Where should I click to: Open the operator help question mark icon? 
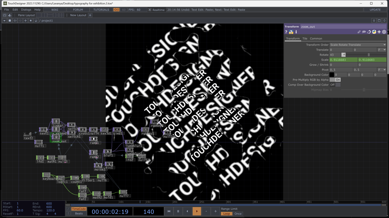(x=286, y=32)
